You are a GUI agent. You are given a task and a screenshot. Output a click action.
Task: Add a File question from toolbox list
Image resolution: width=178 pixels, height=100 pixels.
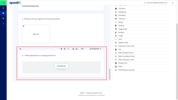click(143, 49)
